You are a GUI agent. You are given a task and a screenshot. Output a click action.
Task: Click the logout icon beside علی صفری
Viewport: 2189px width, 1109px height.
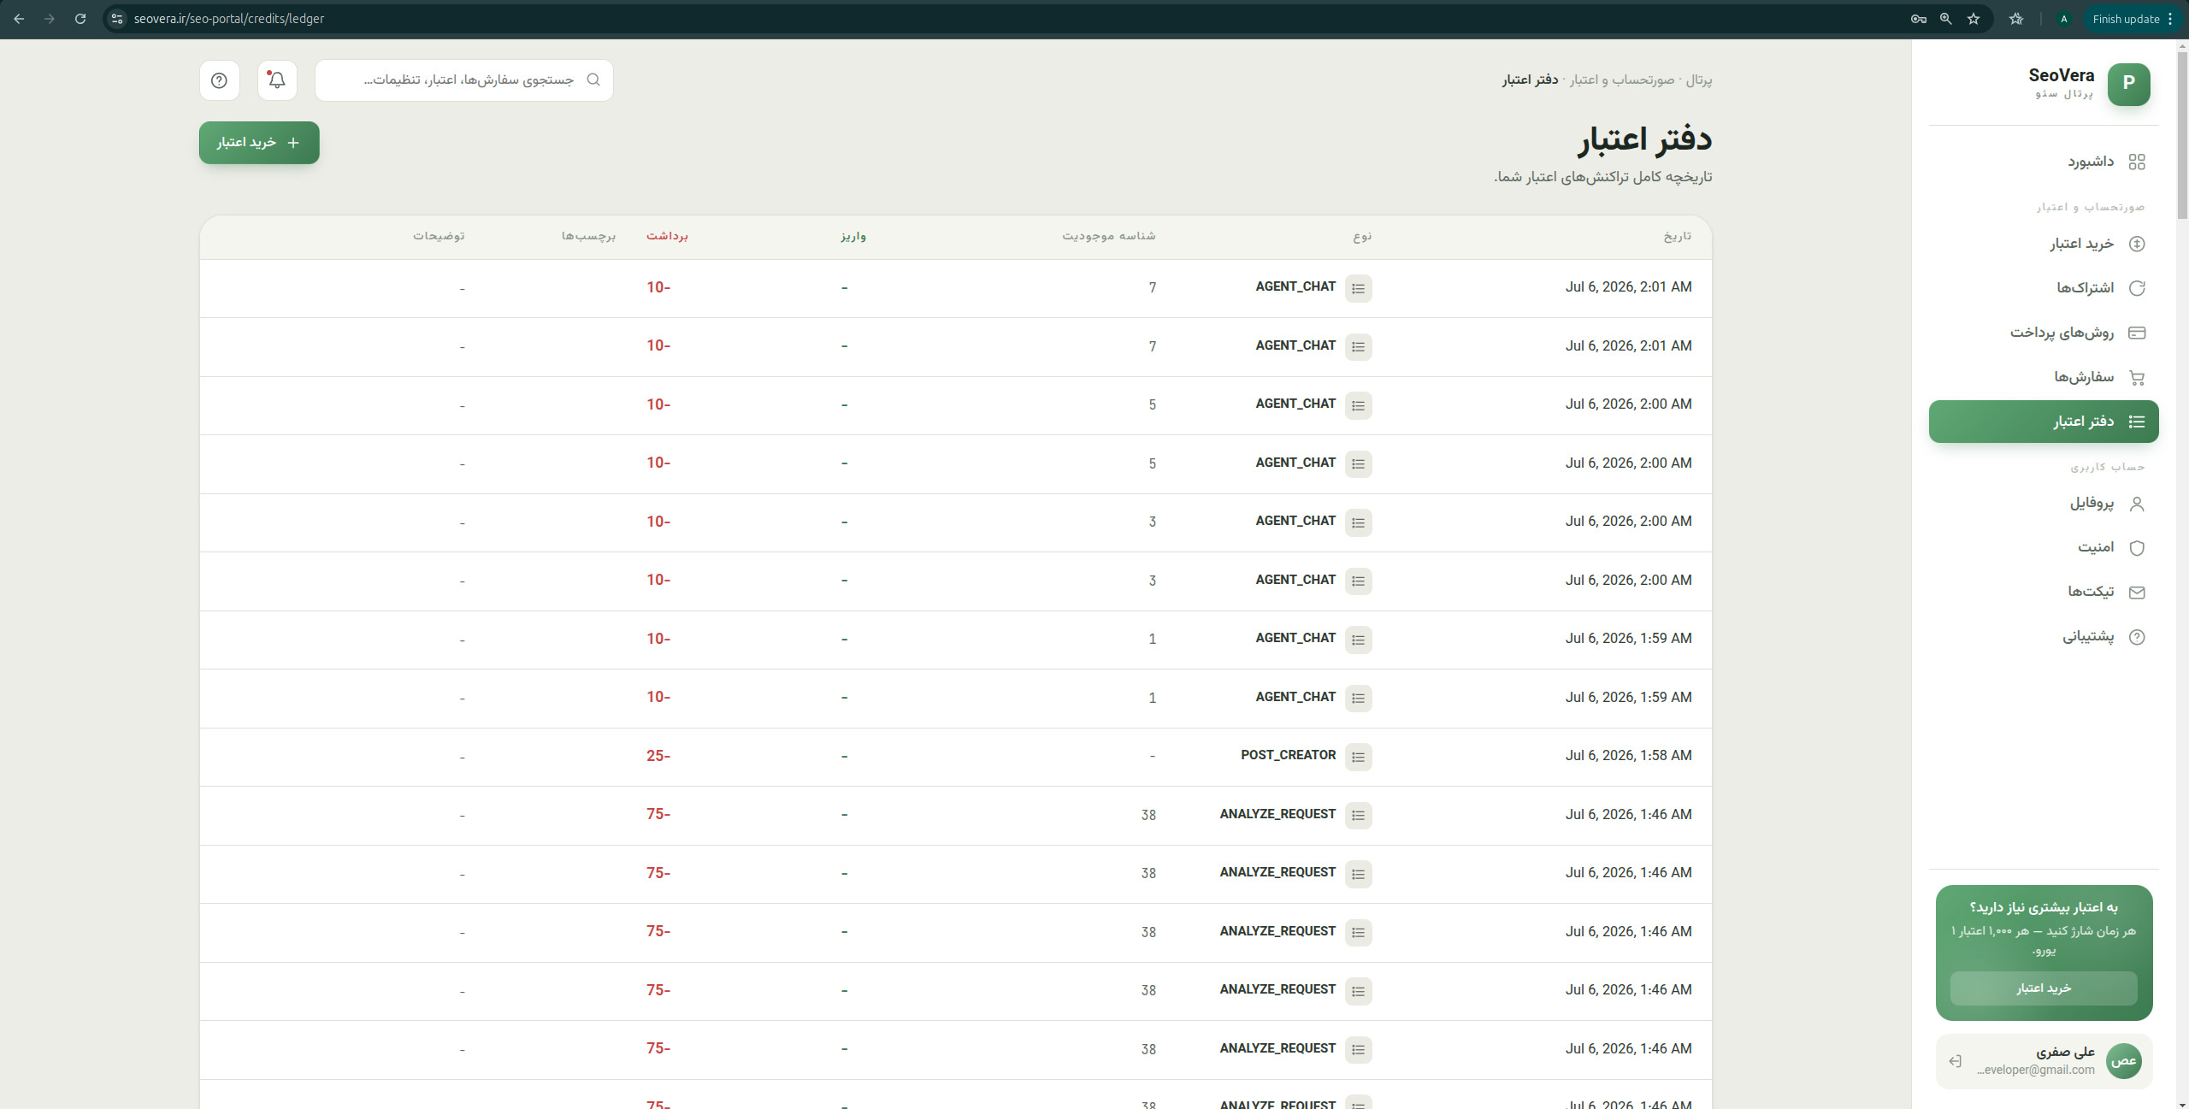coord(1956,1061)
